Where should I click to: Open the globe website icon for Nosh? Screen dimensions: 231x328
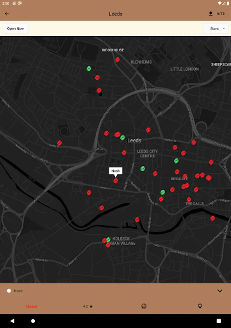coord(144,306)
